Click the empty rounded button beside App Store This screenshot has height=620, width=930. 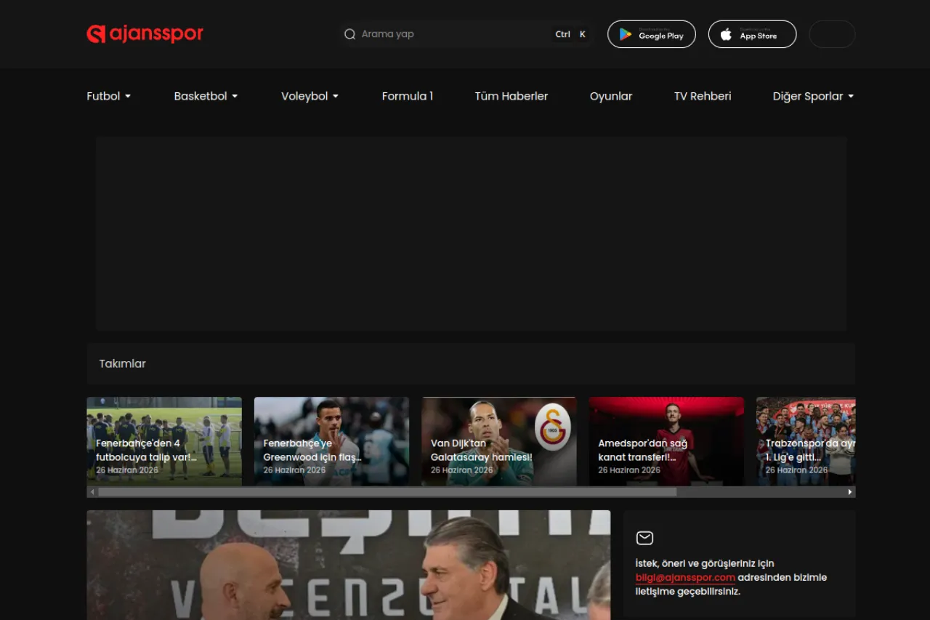(x=832, y=34)
